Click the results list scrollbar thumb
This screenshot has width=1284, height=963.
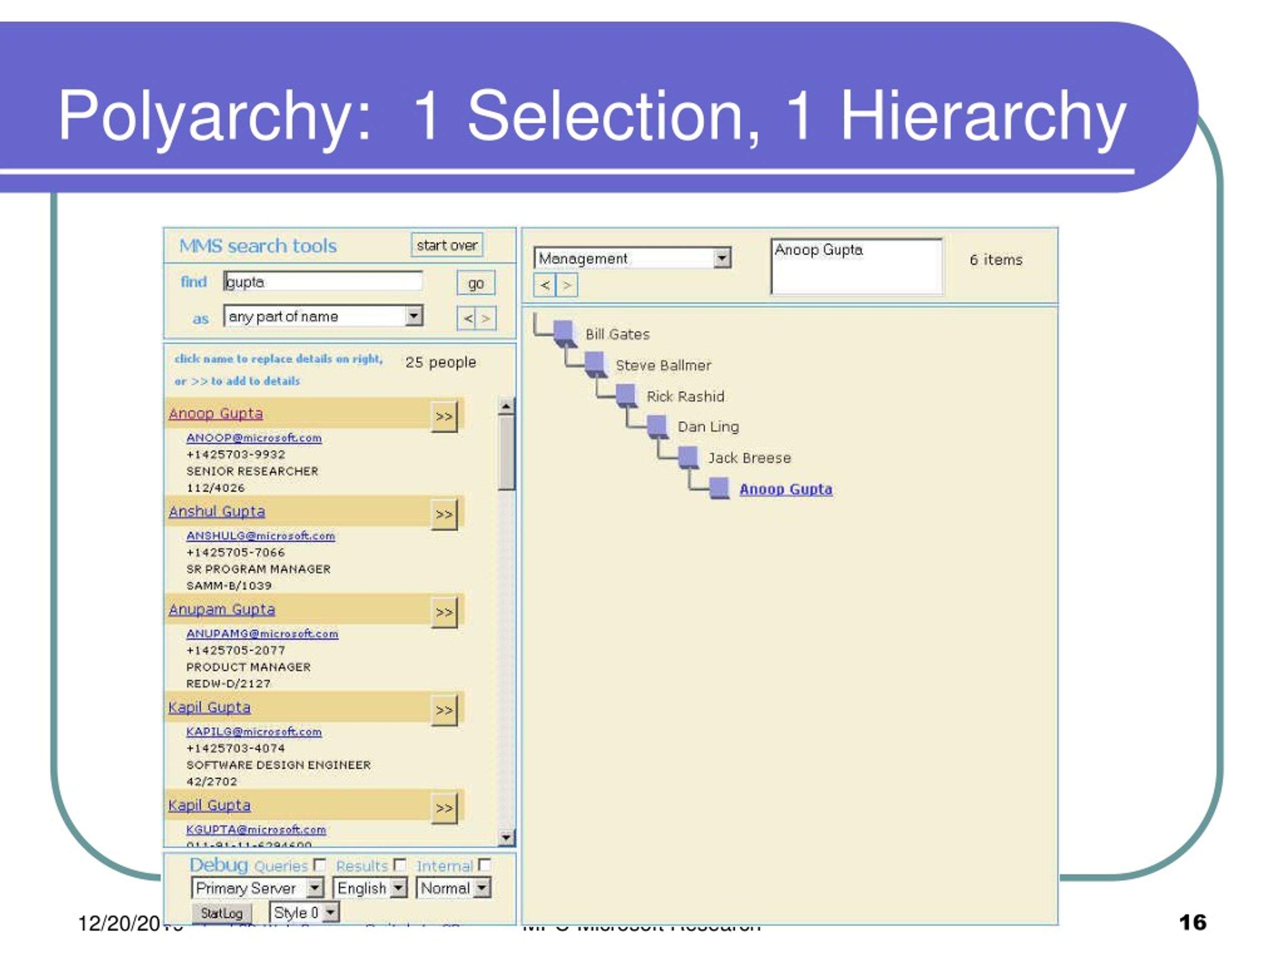click(x=507, y=453)
